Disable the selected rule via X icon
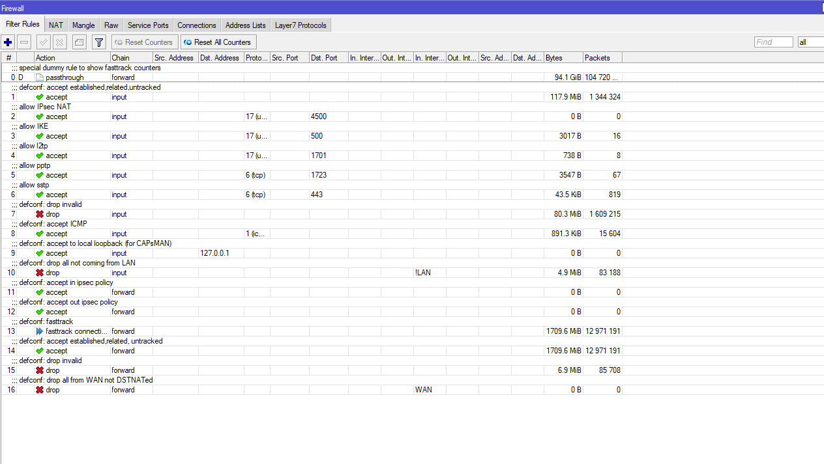This screenshot has height=464, width=824. (x=59, y=42)
